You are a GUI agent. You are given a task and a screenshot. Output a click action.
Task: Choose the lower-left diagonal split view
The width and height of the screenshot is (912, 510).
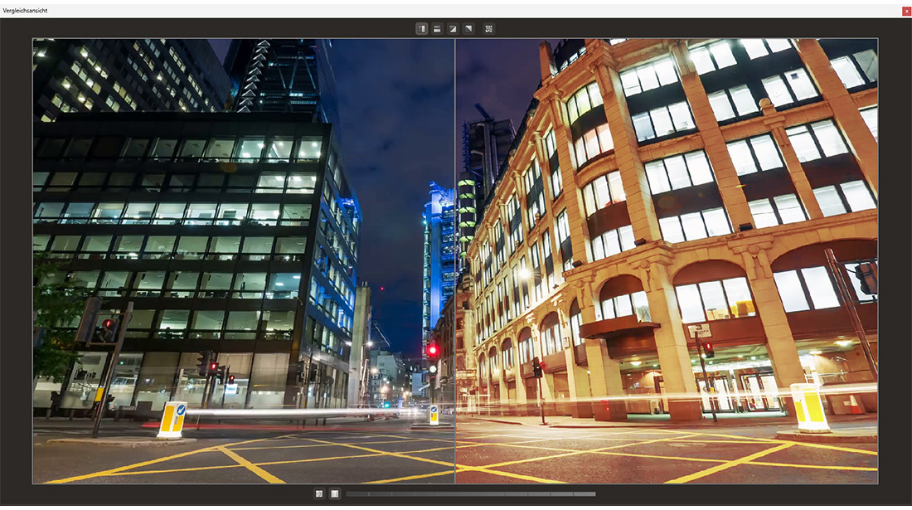(453, 27)
